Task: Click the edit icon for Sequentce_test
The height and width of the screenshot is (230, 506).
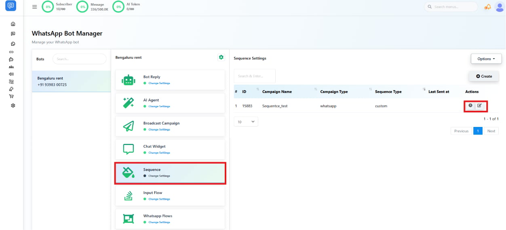Action: [x=480, y=106]
